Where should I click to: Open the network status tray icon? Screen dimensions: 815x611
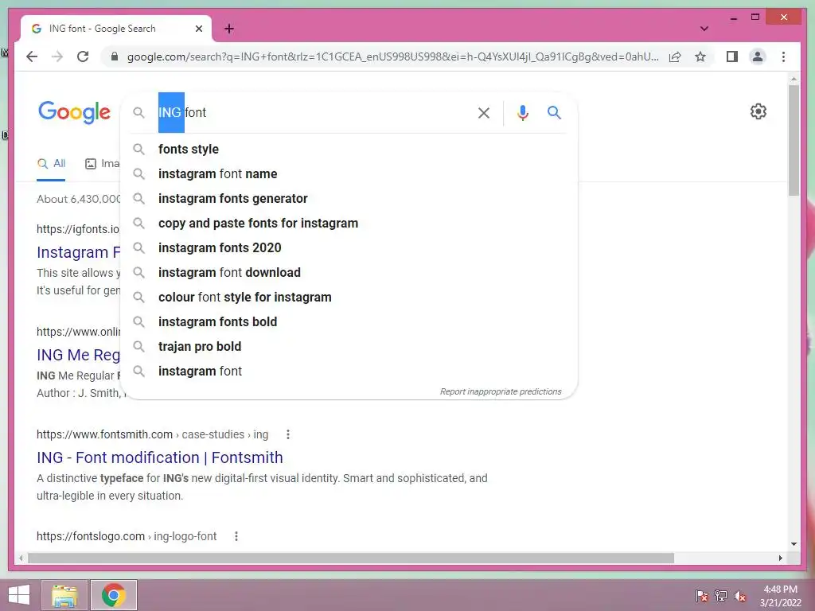point(721,596)
